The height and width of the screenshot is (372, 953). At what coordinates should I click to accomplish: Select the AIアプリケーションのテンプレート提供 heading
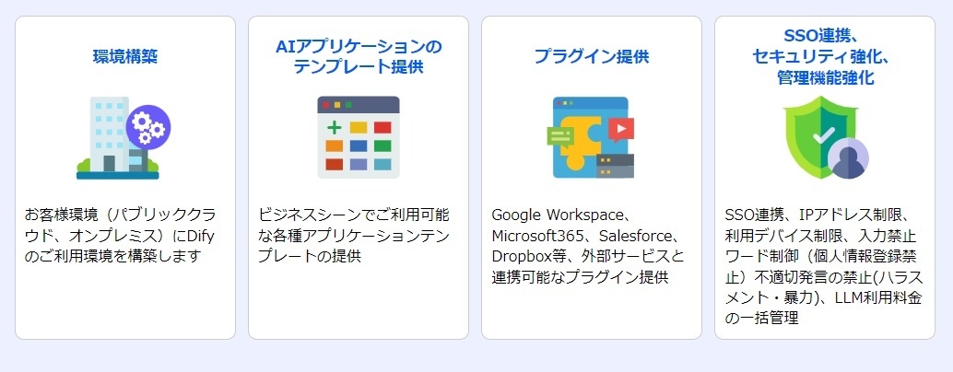[x=358, y=56]
